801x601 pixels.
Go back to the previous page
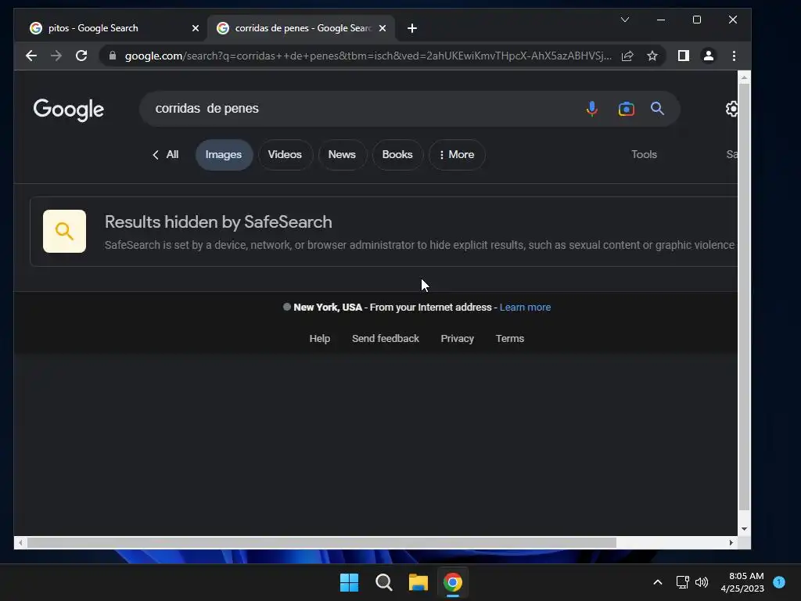[31, 56]
